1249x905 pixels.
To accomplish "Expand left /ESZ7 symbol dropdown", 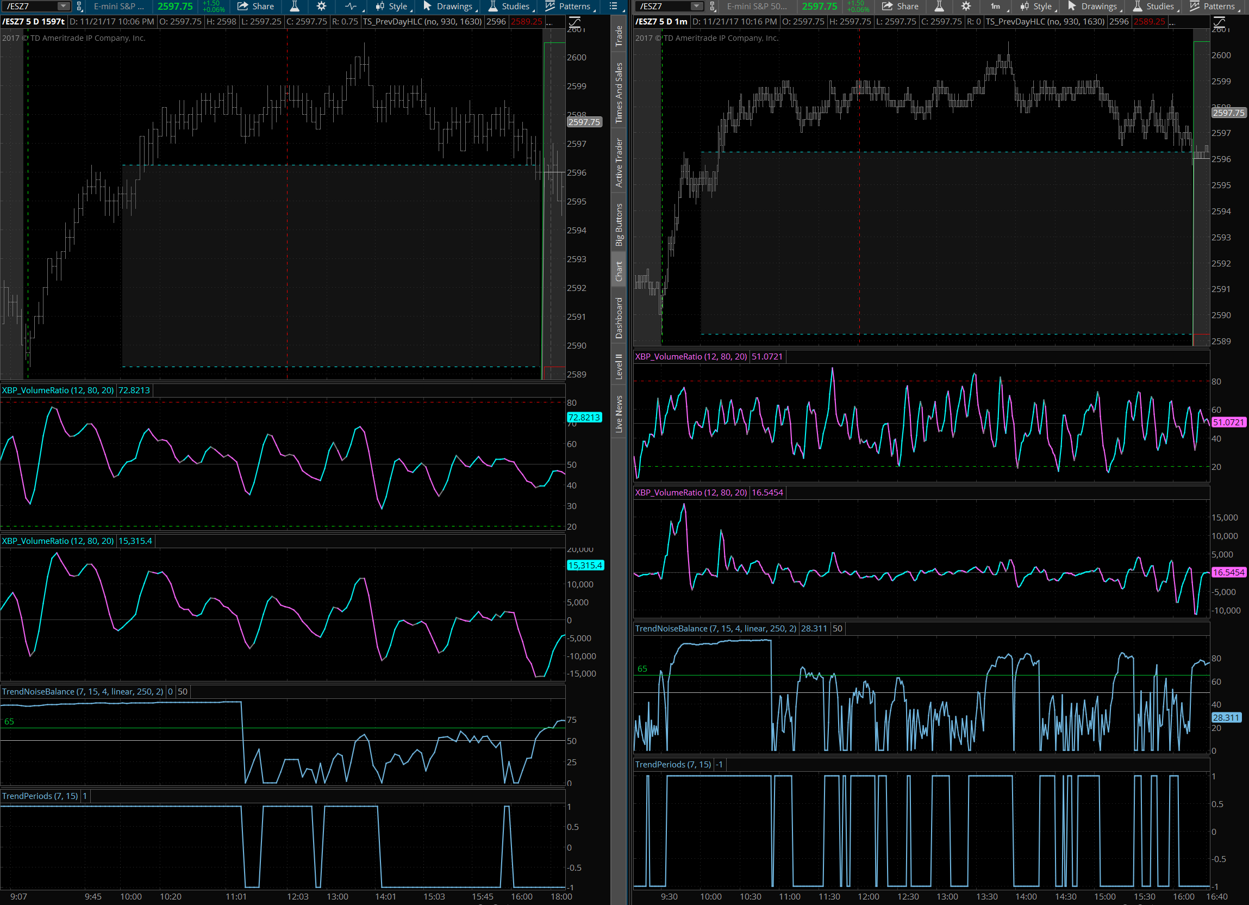I will pos(64,7).
